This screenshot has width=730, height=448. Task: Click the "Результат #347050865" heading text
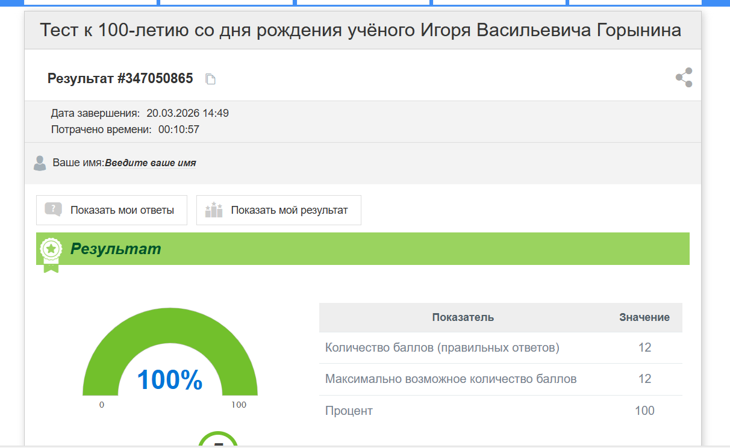pos(120,78)
